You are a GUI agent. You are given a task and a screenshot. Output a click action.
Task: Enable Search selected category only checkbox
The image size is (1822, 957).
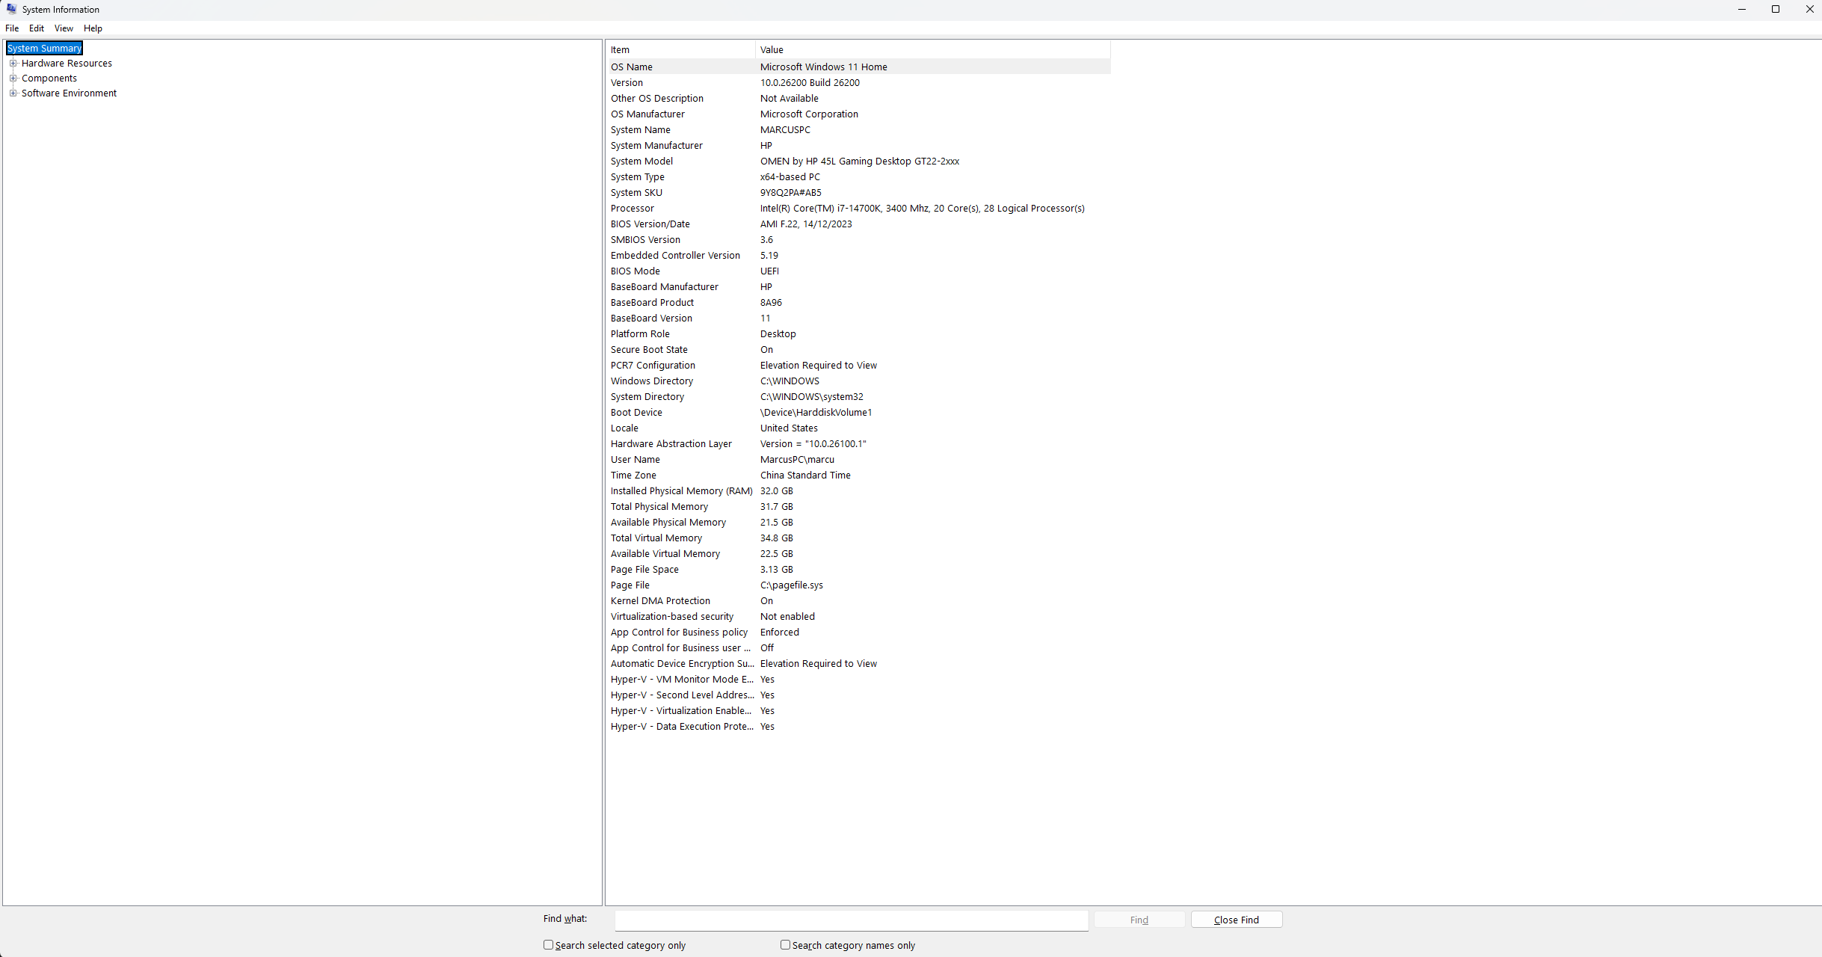(549, 945)
